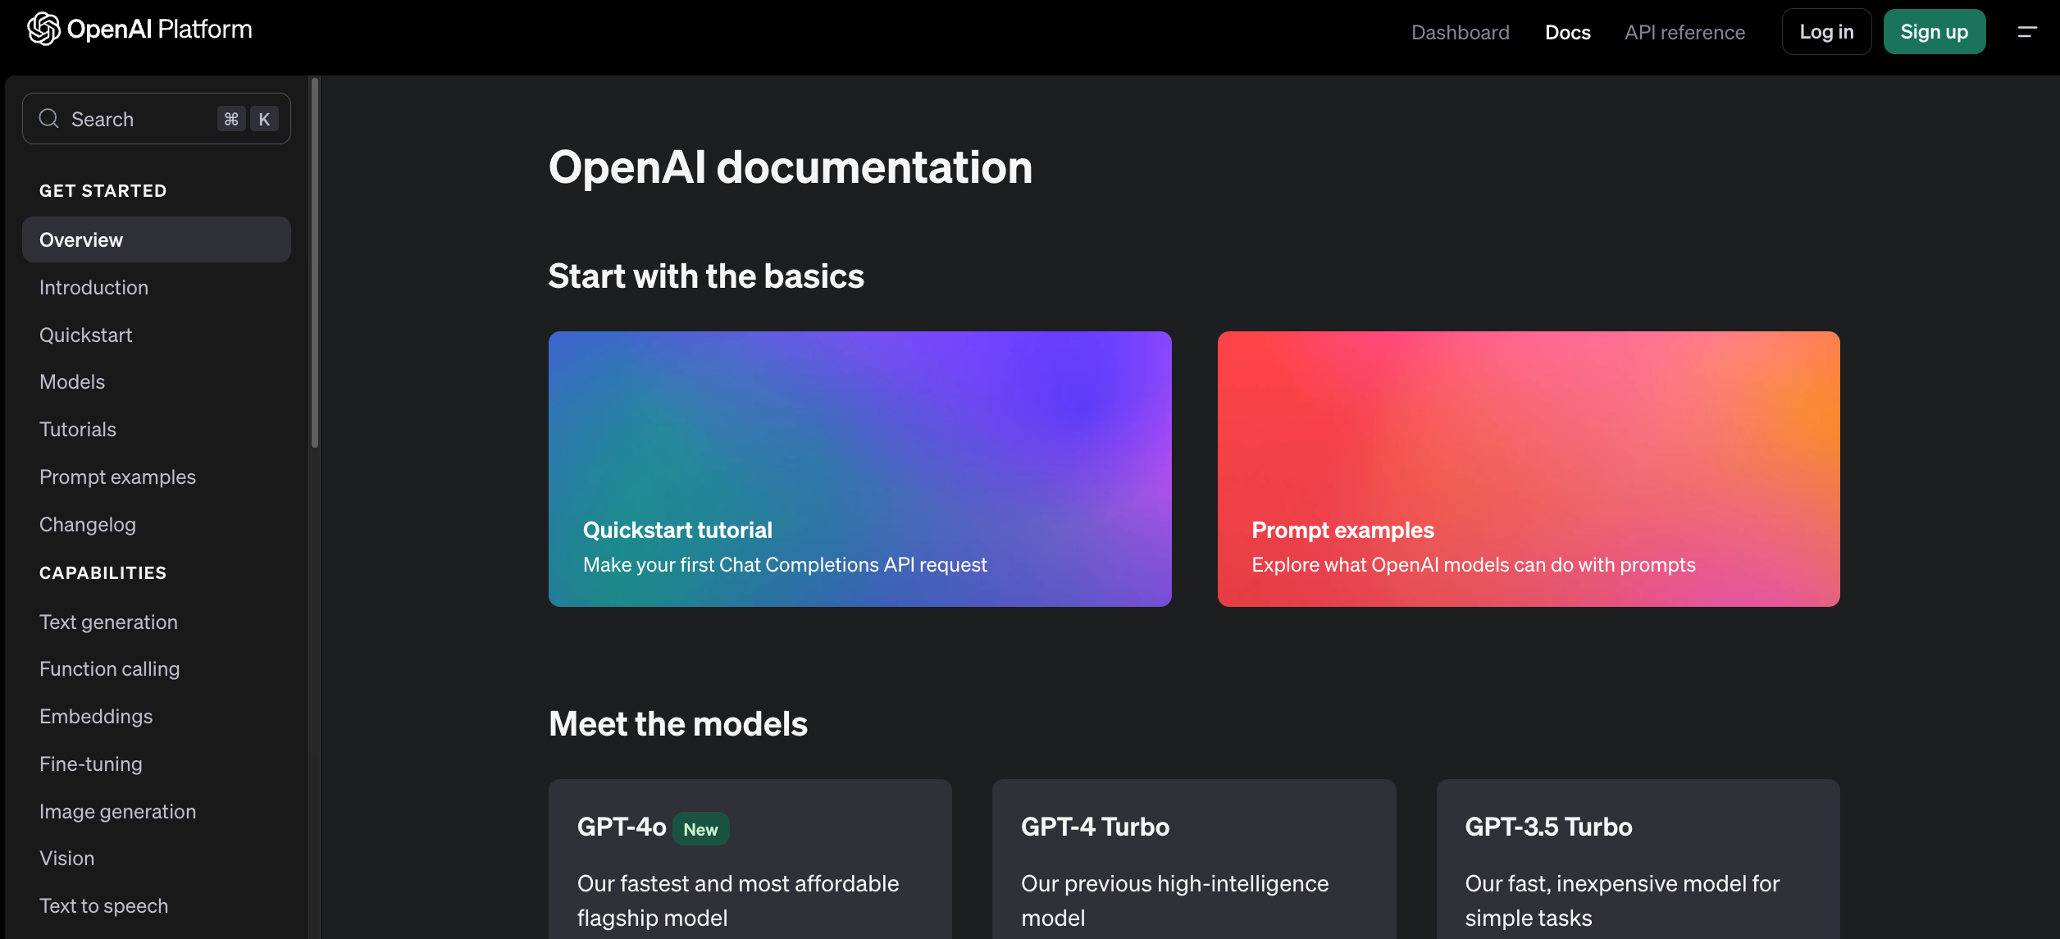2060x939 pixels.
Task: Open Changelog from sidebar
Action: pyautogui.click(x=88, y=525)
